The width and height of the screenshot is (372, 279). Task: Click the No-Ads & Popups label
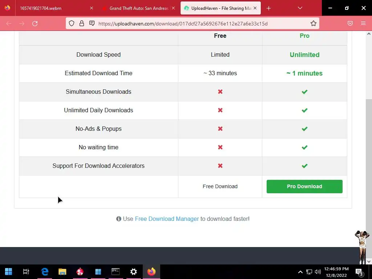(x=98, y=129)
